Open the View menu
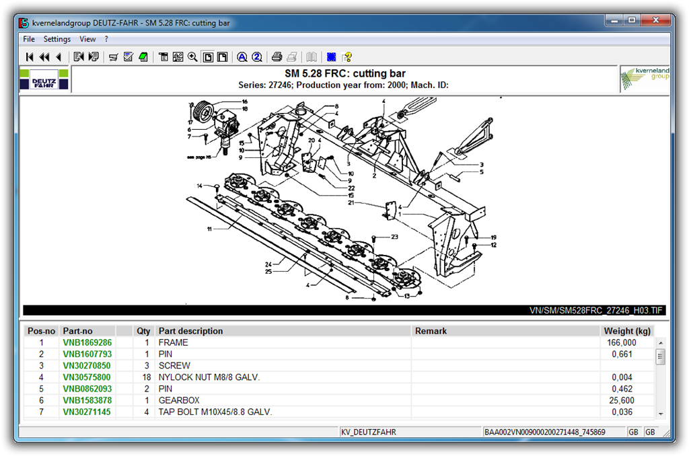 [x=87, y=39]
